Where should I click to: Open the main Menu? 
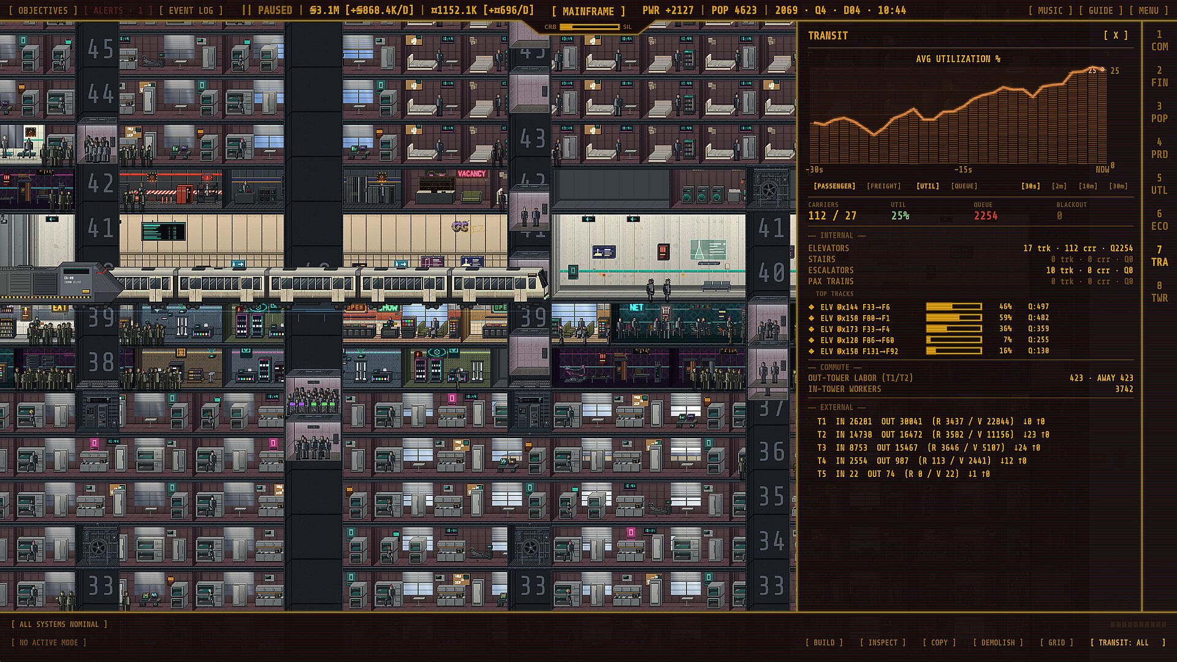click(1149, 10)
